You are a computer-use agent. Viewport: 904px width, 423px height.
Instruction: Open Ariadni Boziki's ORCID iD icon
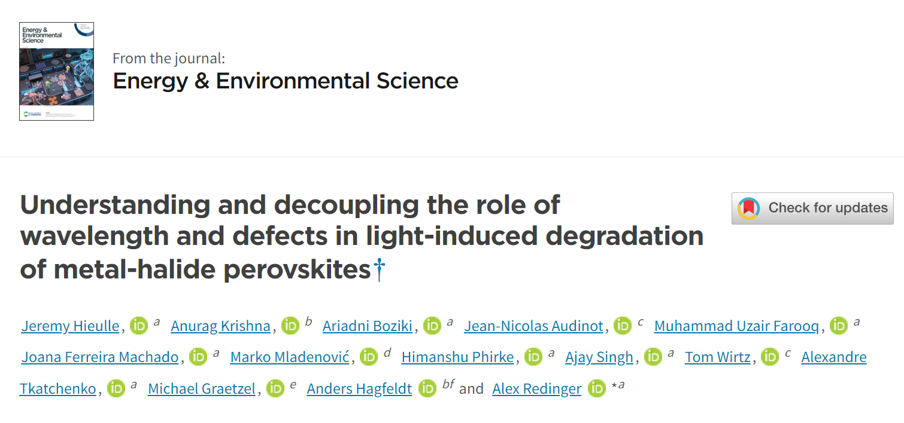click(432, 326)
